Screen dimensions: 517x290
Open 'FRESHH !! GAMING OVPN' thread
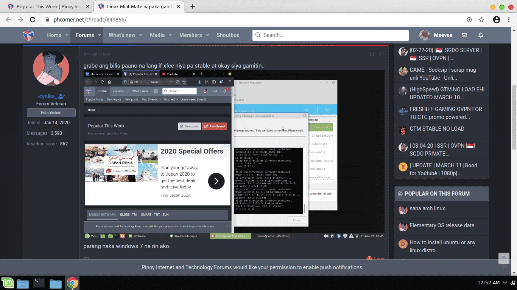point(446,113)
